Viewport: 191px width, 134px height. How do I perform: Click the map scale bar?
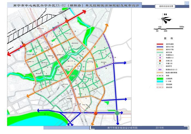tap(169, 29)
